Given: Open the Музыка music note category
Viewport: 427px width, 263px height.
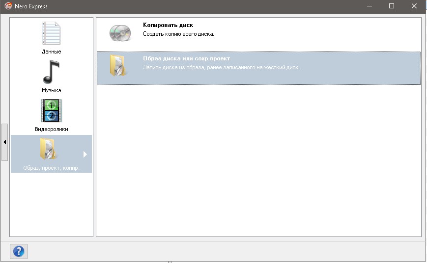Looking at the screenshot, I should (51, 72).
